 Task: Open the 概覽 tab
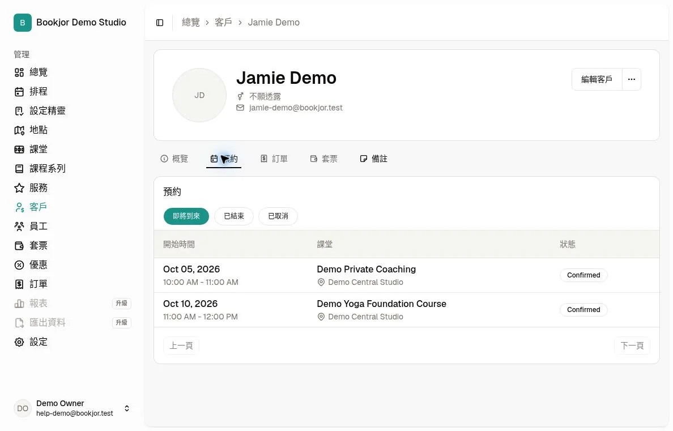[x=174, y=159]
